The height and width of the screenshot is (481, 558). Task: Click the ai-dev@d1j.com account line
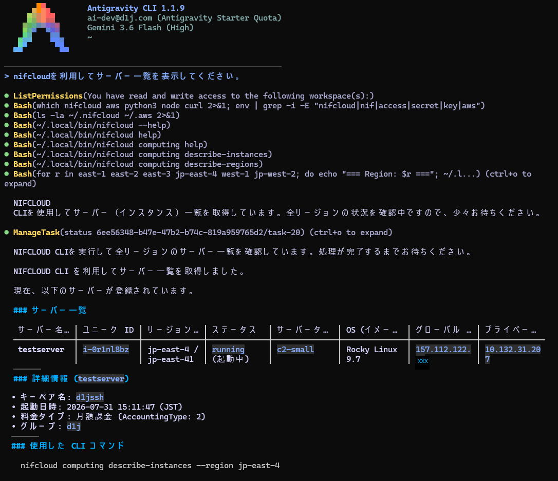tap(184, 18)
